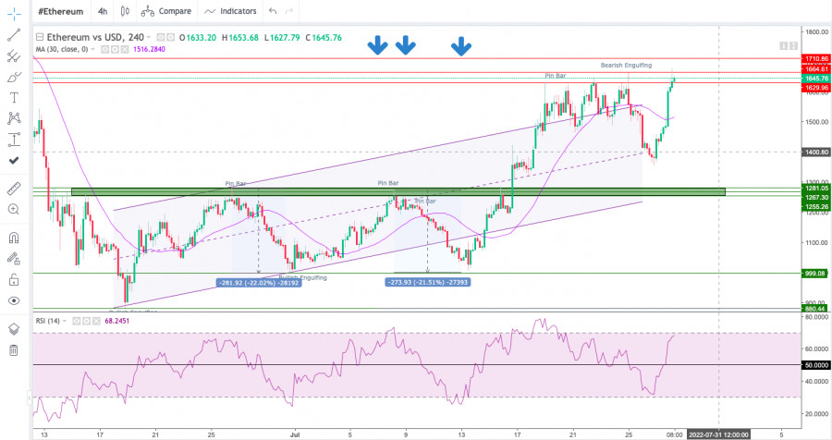Toggle Ethereum vs USD series visibility eye
The height and width of the screenshot is (440, 832).
point(161,38)
